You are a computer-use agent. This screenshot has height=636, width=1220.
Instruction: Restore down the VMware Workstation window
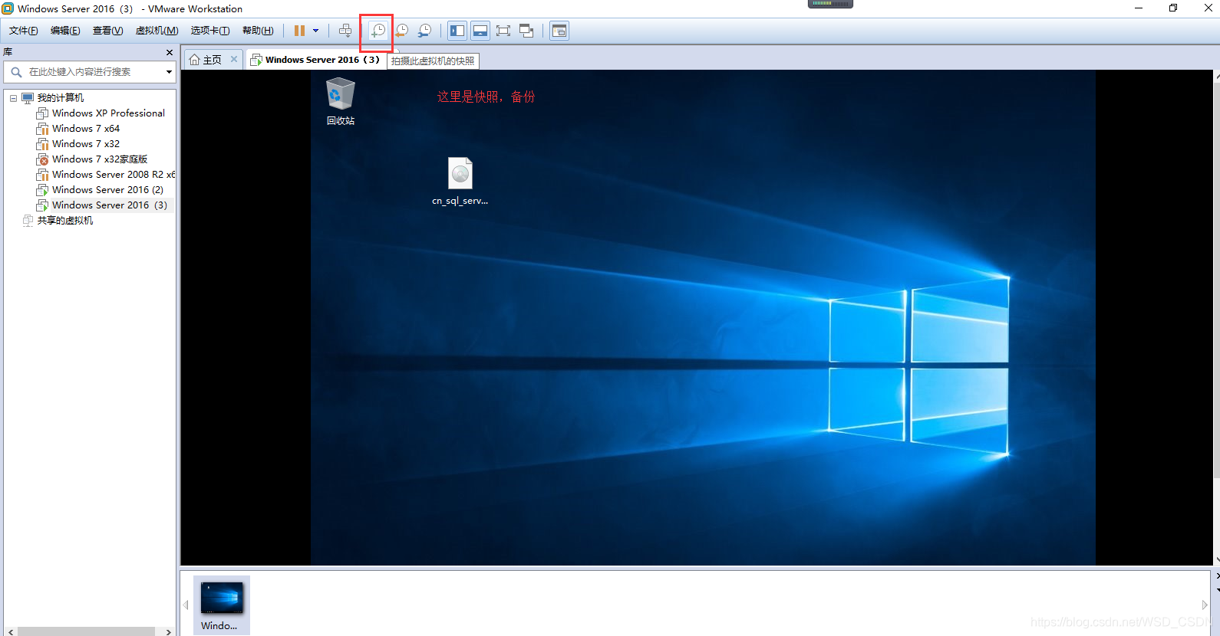pyautogui.click(x=1173, y=8)
